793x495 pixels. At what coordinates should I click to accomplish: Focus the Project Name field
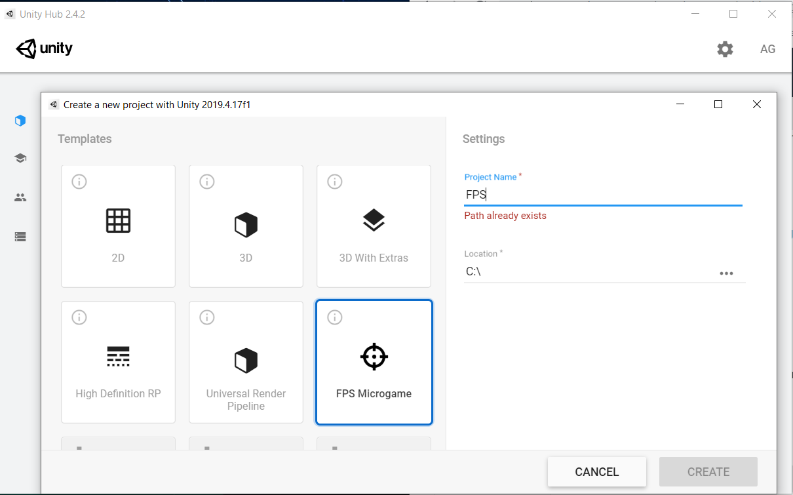[x=603, y=195]
